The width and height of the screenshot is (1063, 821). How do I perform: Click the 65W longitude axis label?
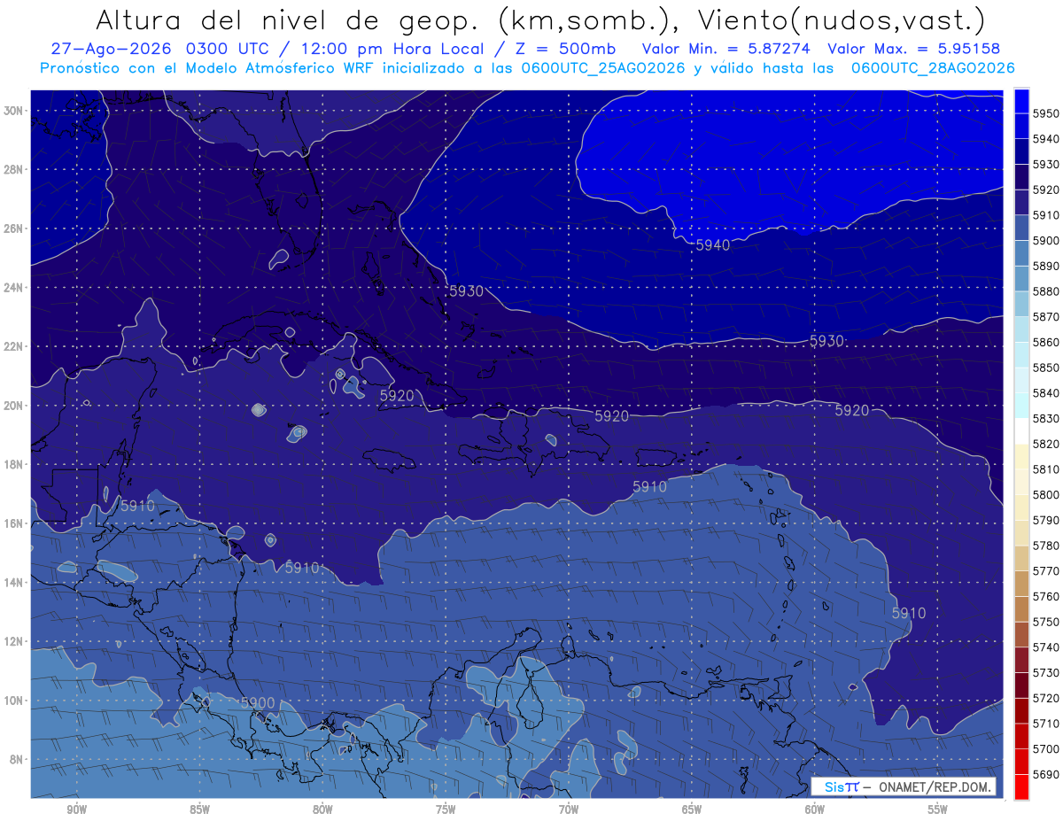coord(692,810)
